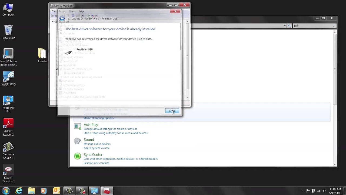Viewport: 346px width, 195px height.
Task: Minimize the Control Panel window
Action: click(x=317, y=18)
